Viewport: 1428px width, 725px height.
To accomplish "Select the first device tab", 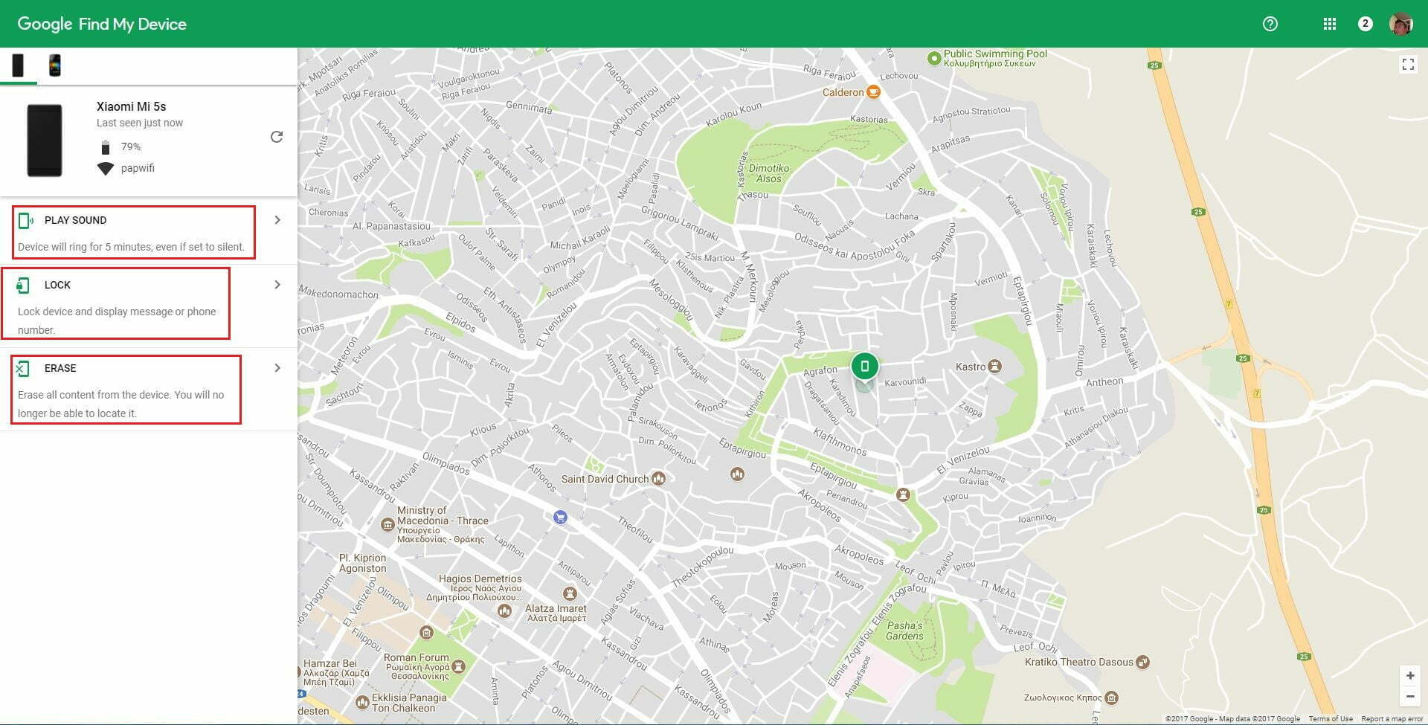I will click(x=18, y=65).
